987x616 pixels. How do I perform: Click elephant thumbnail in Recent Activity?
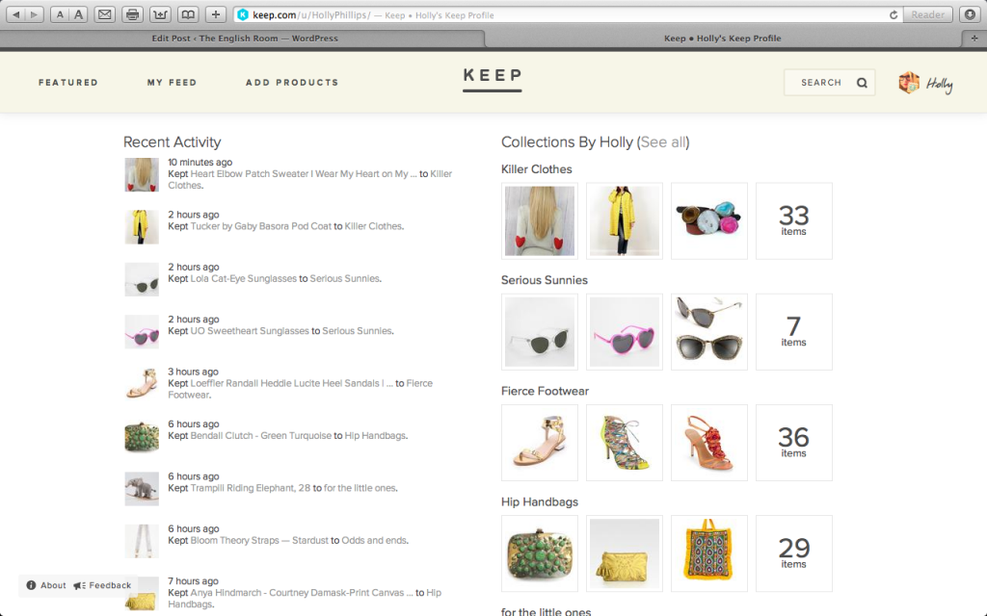click(142, 488)
